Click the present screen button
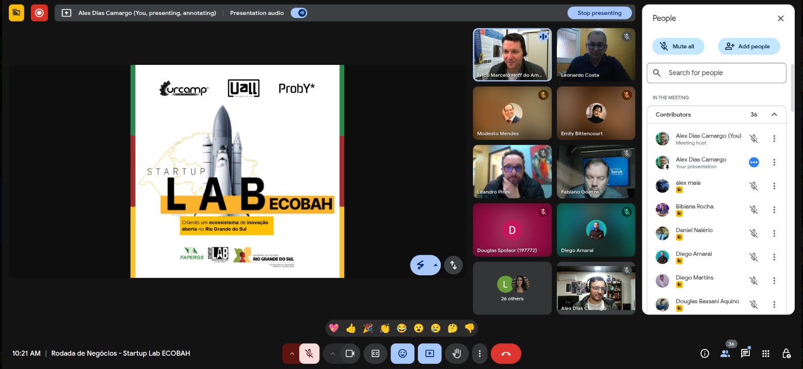This screenshot has width=803, height=369. [430, 354]
